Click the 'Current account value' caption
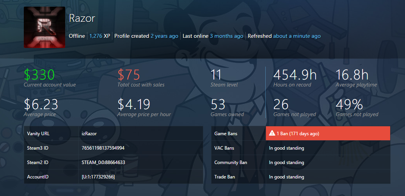 (50, 85)
